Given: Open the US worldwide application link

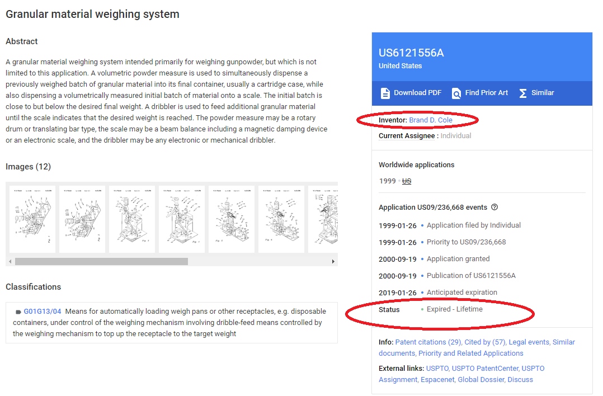Looking at the screenshot, I should coord(407,181).
